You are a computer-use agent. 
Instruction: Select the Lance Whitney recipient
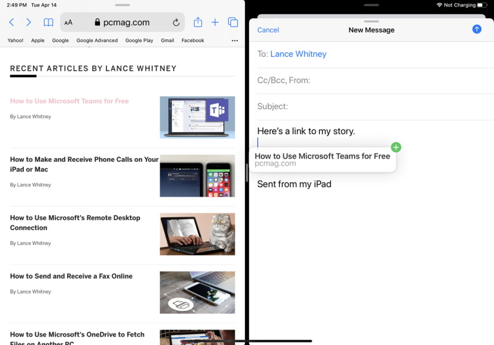click(x=299, y=54)
